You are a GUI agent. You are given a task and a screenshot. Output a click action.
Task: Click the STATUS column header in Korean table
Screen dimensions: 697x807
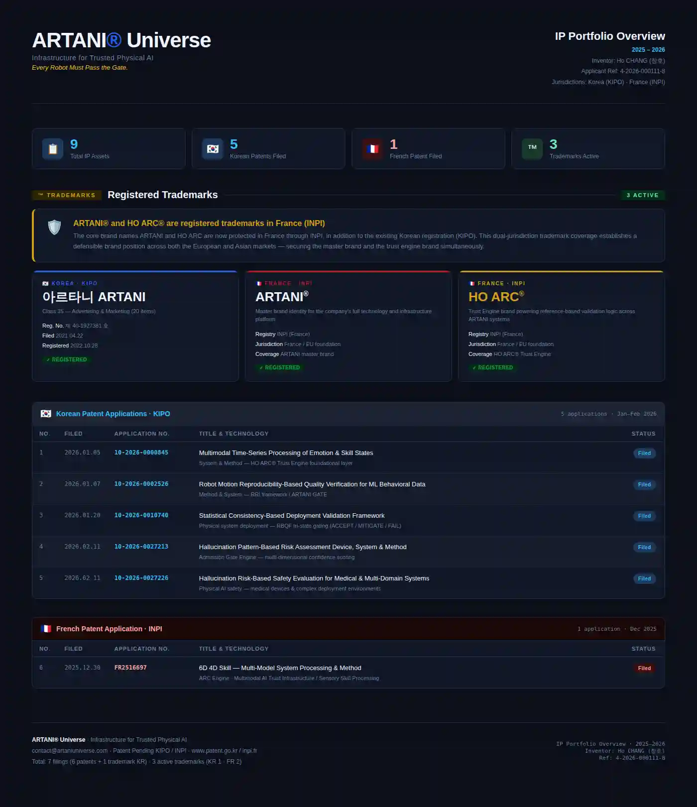click(643, 434)
